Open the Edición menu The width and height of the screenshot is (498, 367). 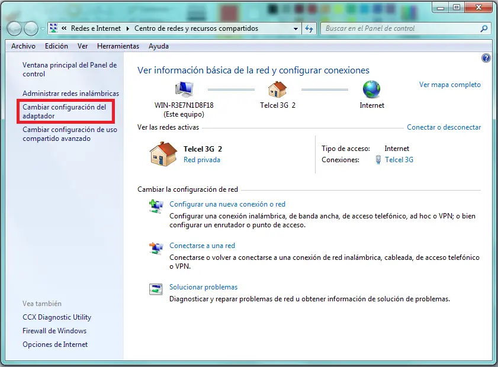pyautogui.click(x=56, y=46)
